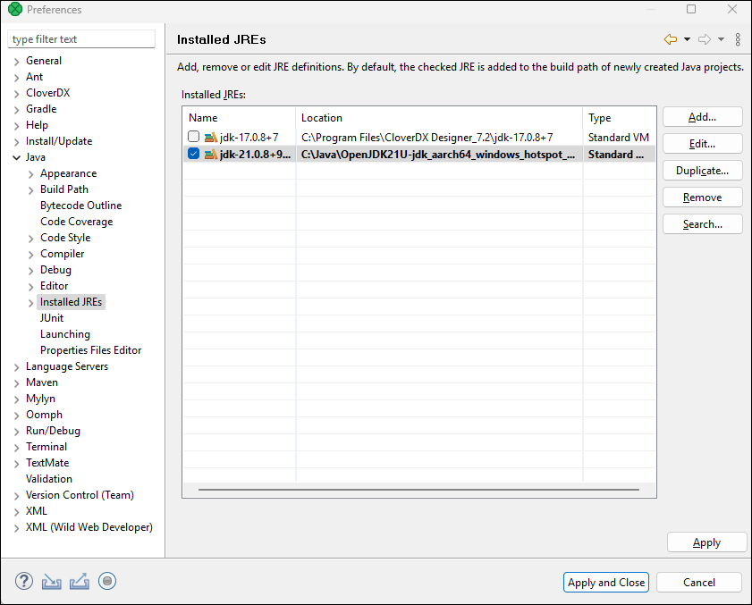Expand the Maven preferences section
Viewport: 752px width, 605px height.
16,382
